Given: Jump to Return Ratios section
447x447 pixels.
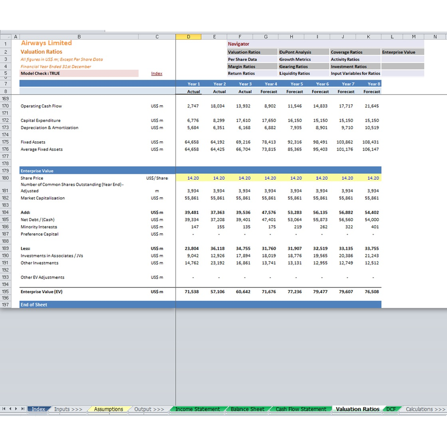Looking at the screenshot, I should 252,73.
